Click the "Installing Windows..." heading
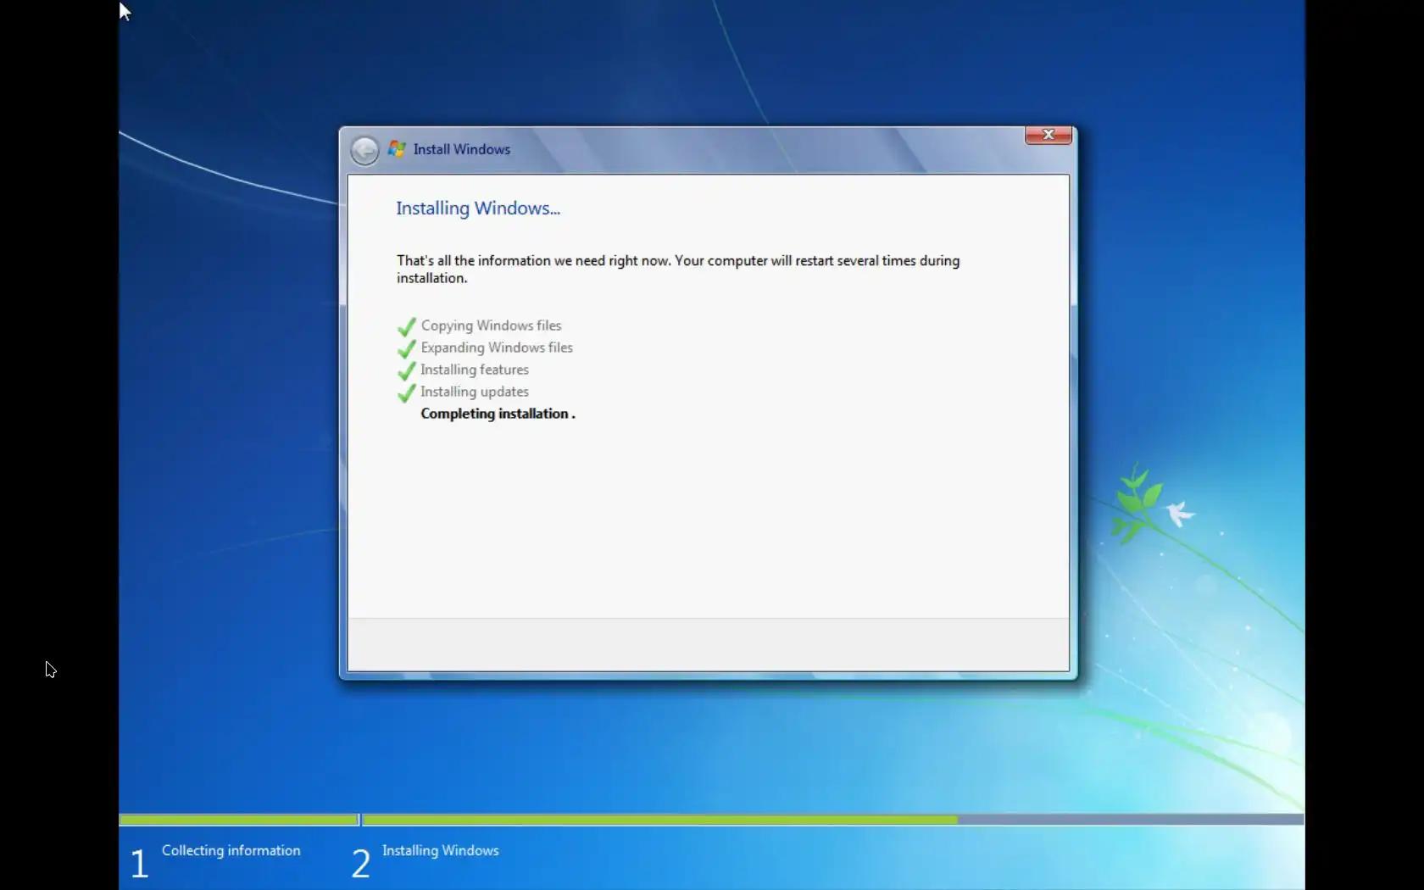The width and height of the screenshot is (1424, 890). tap(478, 209)
